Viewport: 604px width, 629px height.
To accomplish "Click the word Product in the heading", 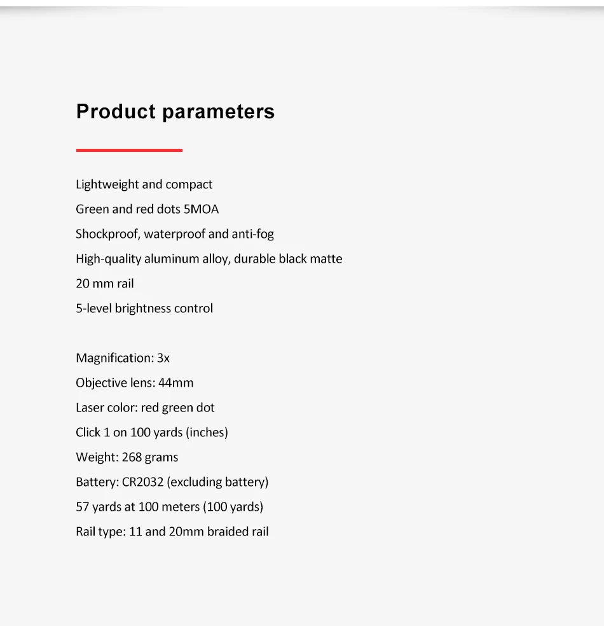I will 116,111.
